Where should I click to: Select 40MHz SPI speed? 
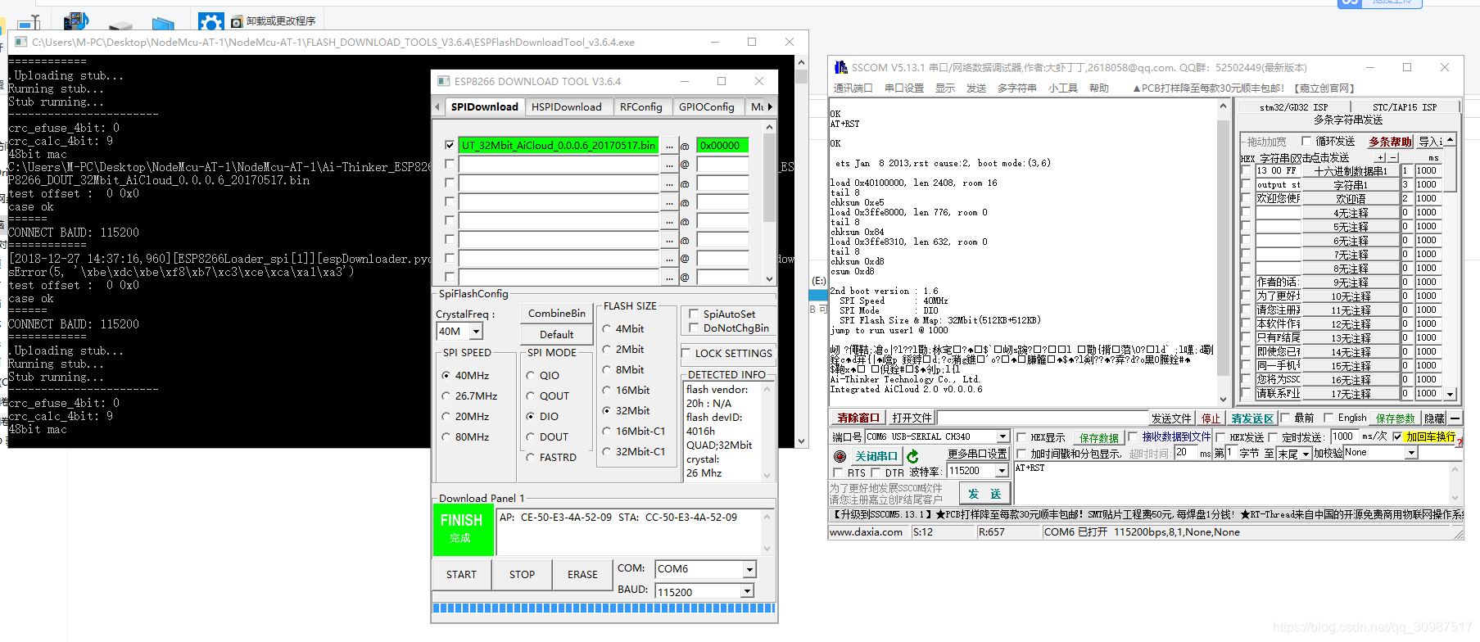coord(446,375)
